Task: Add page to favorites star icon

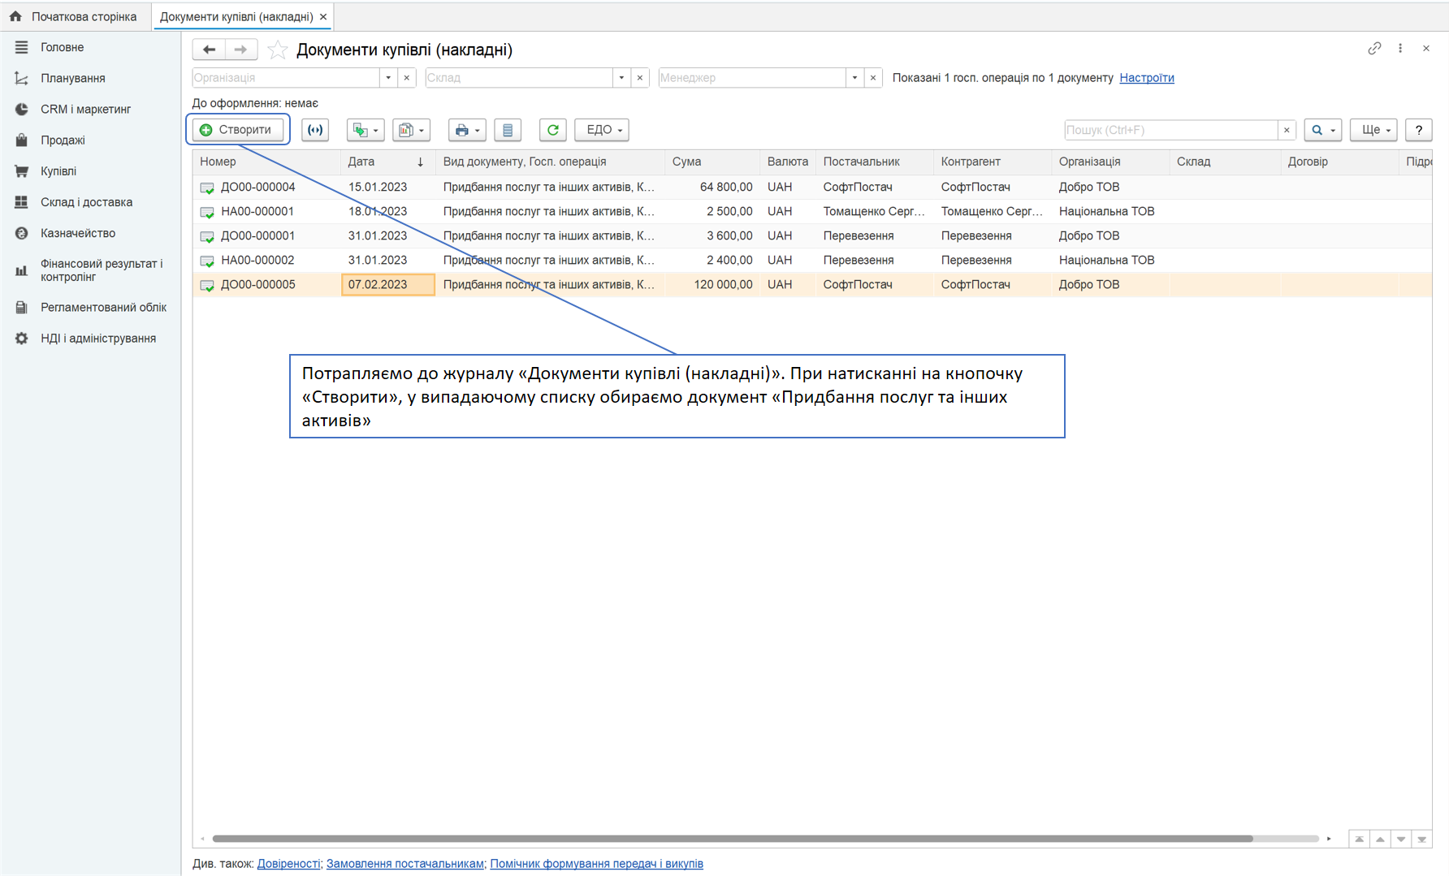Action: [278, 50]
